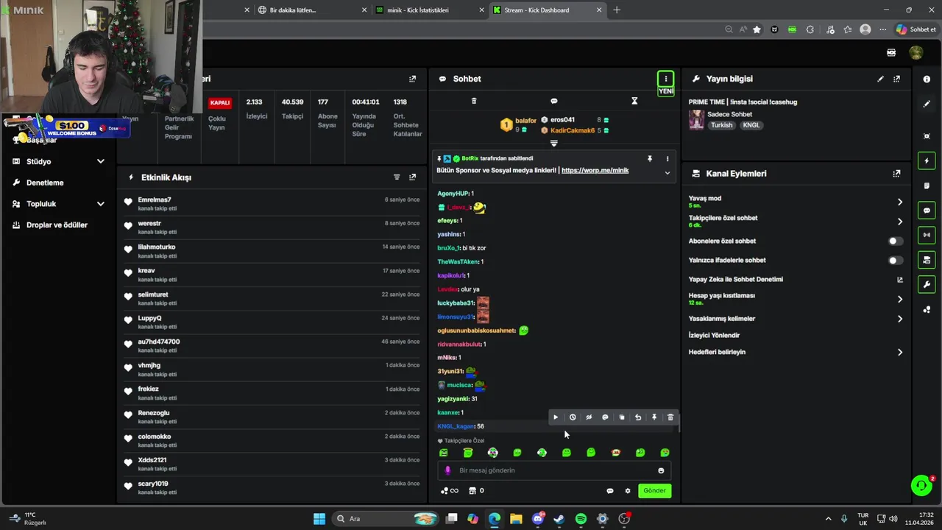This screenshot has width=942, height=530.
Task: Pop out the Kanal Eylemleri panel
Action: (896, 174)
